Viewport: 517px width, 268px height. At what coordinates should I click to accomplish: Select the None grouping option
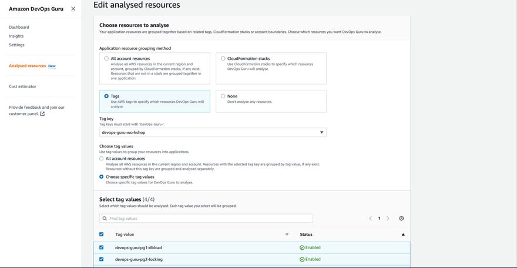coord(223,96)
